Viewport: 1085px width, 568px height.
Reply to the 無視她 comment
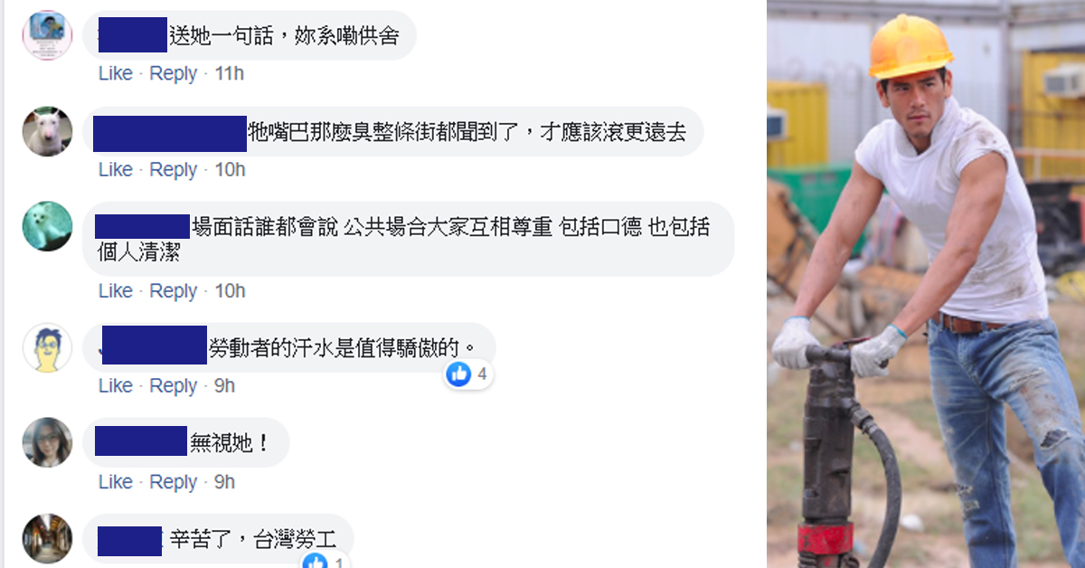(x=173, y=481)
